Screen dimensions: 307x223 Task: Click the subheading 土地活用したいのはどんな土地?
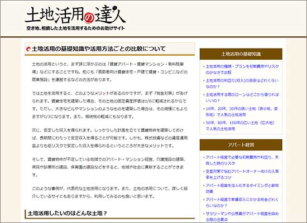[x=68, y=213]
